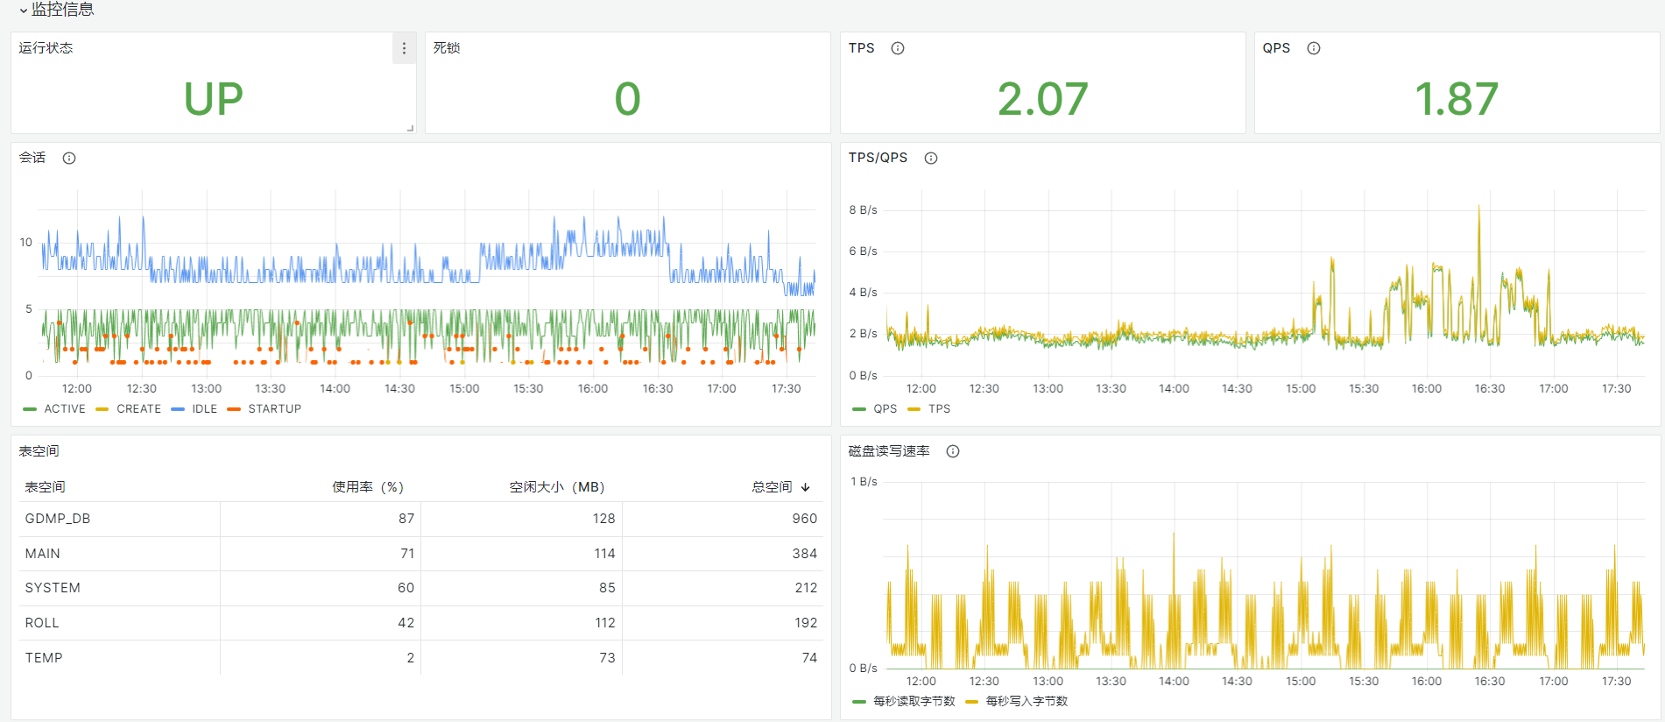Click the blue IDLE legend color swatch

tap(178, 409)
